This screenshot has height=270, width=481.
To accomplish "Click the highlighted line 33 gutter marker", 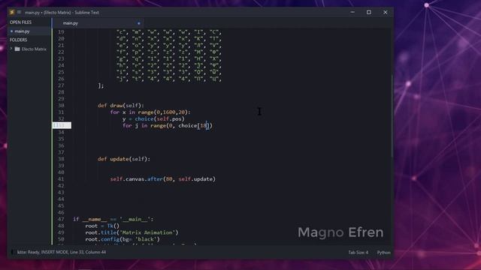I will pos(62,125).
